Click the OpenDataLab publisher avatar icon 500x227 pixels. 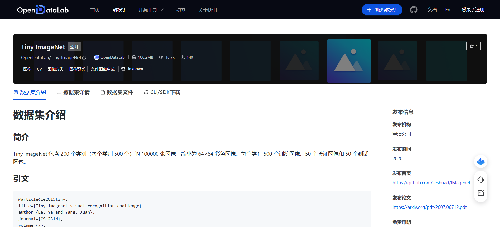click(x=97, y=57)
